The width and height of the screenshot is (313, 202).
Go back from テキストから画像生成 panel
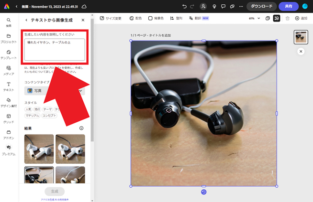click(26, 20)
